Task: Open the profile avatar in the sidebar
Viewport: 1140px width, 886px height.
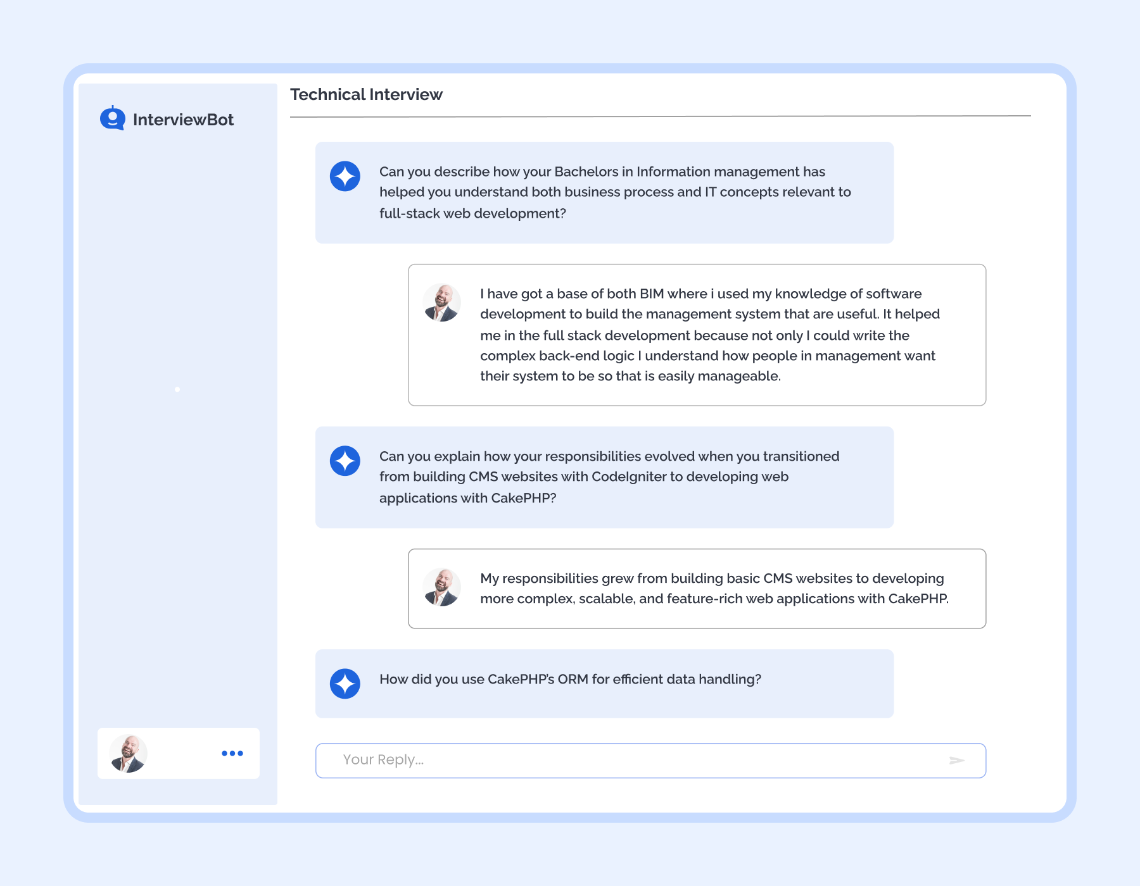Action: 129,753
